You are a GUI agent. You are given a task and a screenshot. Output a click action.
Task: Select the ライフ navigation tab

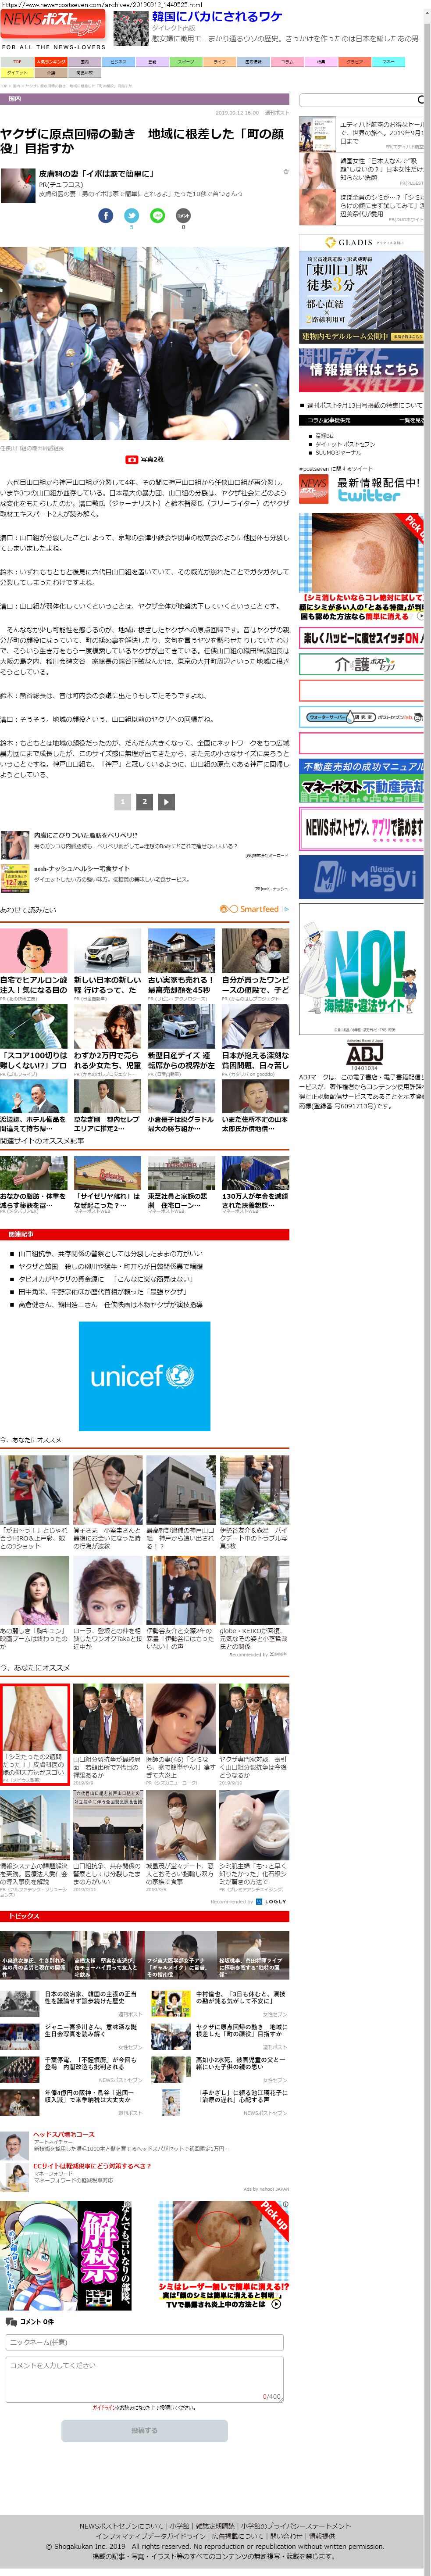[220, 62]
